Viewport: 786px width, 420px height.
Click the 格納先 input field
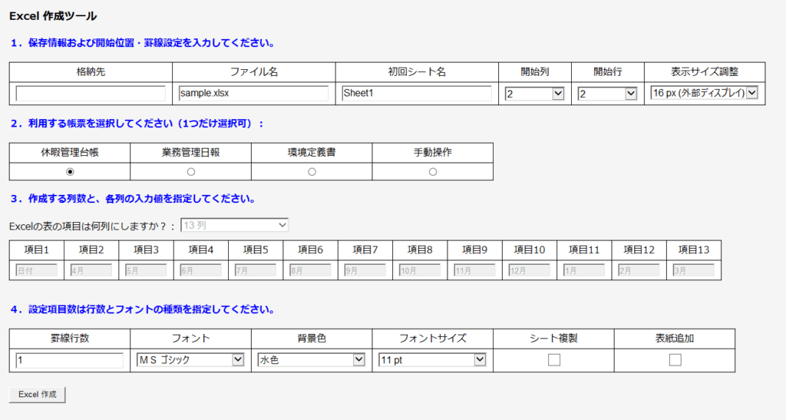pyautogui.click(x=91, y=94)
